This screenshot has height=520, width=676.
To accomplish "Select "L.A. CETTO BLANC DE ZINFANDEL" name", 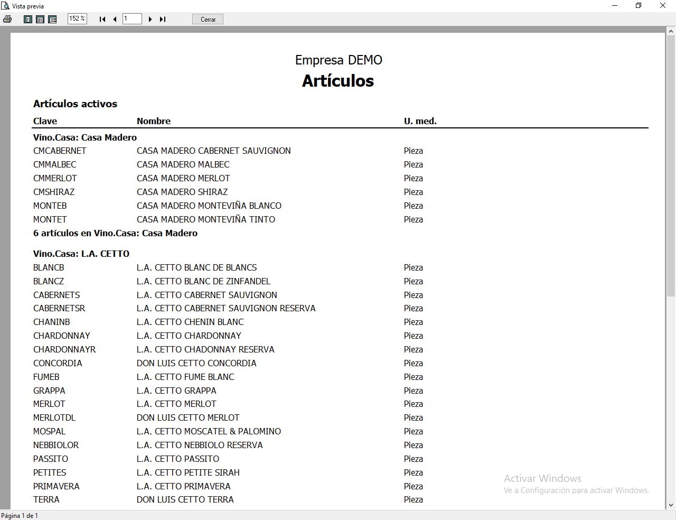I will 203,281.
